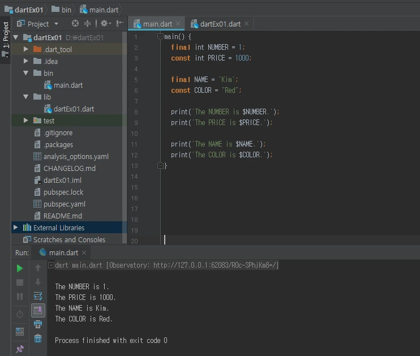Click the Print console output icon
This screenshot has height=356, width=420.
[x=38, y=324]
